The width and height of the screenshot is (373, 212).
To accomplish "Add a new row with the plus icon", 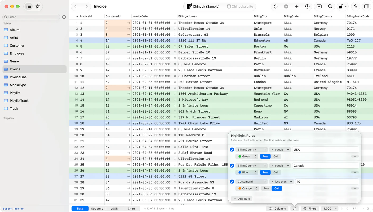I will [x=297, y=6].
